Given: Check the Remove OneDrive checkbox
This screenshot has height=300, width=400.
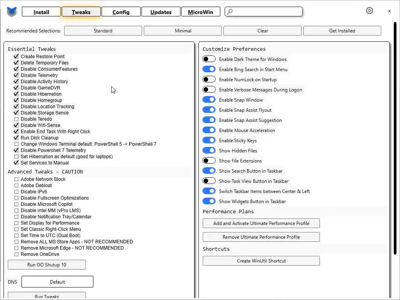Looking at the screenshot, I should click(x=16, y=254).
